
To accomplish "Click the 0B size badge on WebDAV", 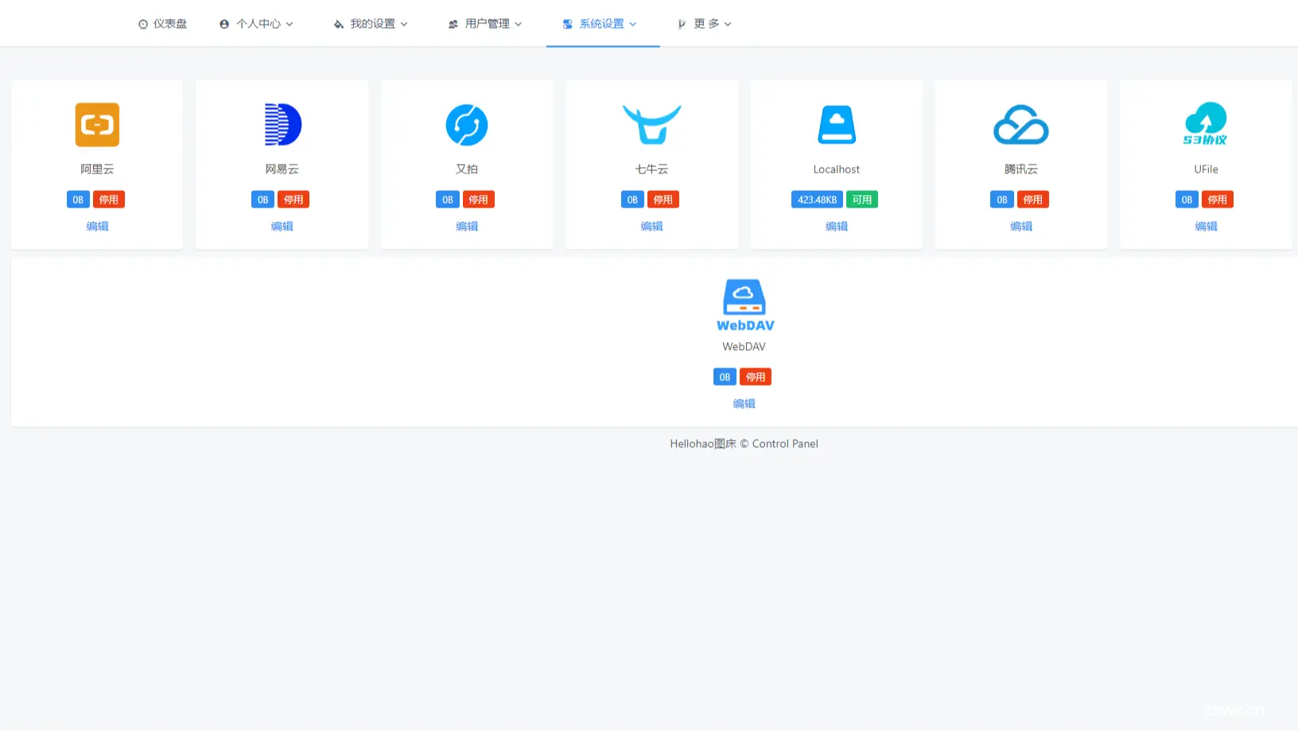I will click(x=725, y=377).
